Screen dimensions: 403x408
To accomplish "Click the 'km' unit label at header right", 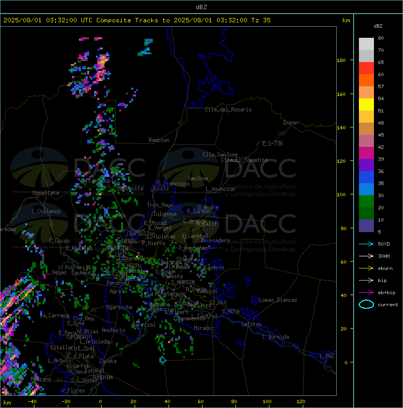I will [346, 20].
